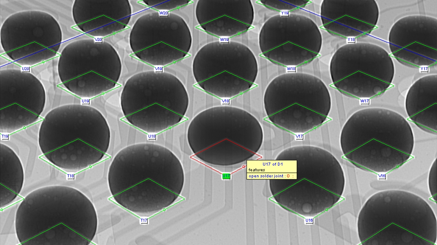
Task: Click the red handle on U17 outline
Action: click(x=244, y=166)
